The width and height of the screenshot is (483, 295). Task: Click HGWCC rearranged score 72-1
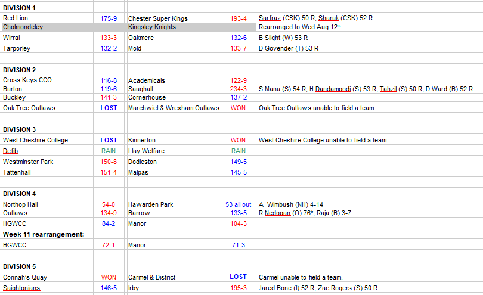(x=109, y=246)
